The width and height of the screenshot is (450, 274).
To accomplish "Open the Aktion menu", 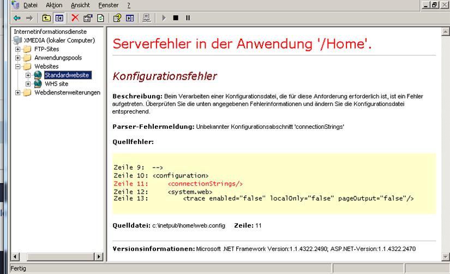I will [54, 5].
